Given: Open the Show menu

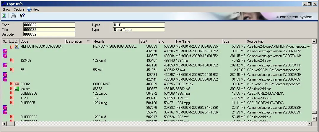Looking at the screenshot, I should click(x=6, y=9).
